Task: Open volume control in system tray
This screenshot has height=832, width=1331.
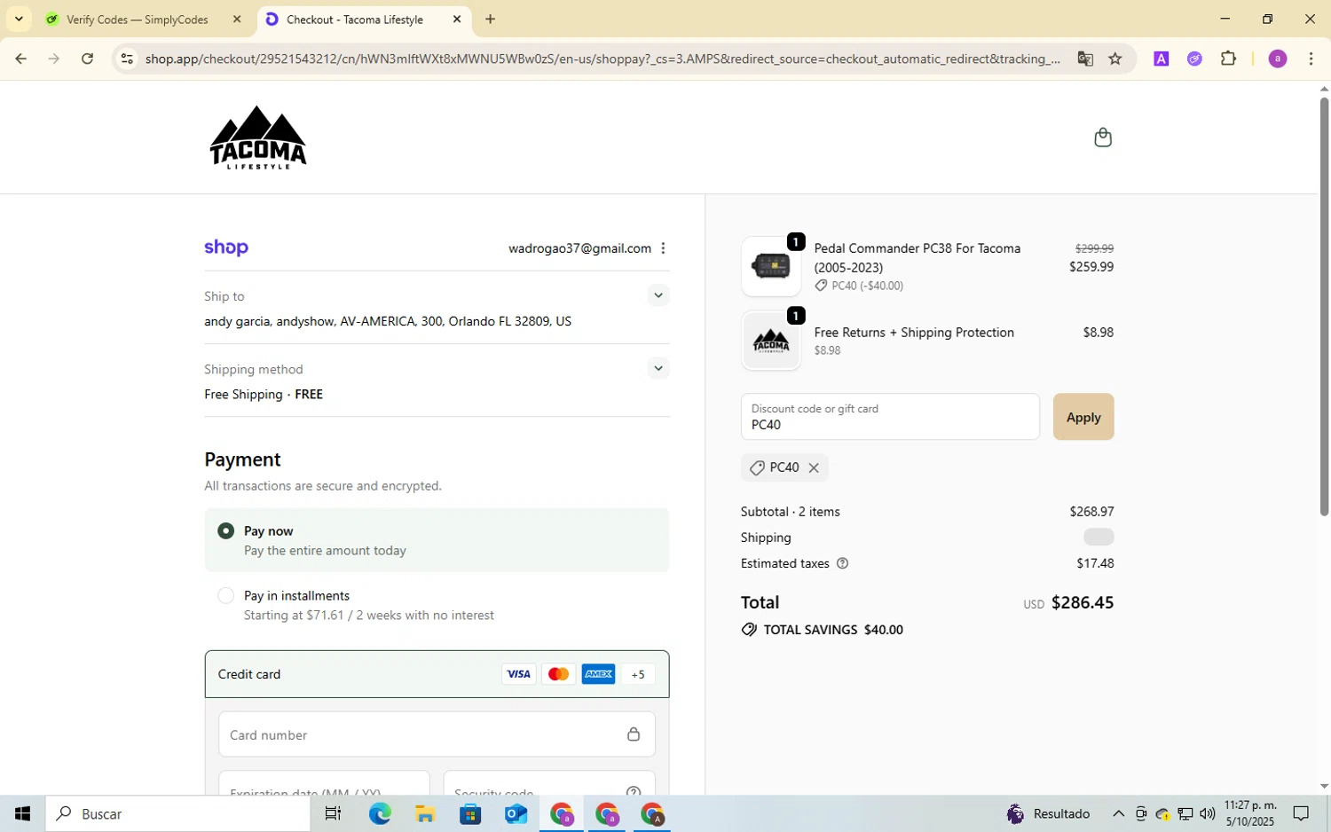Action: click(1208, 813)
